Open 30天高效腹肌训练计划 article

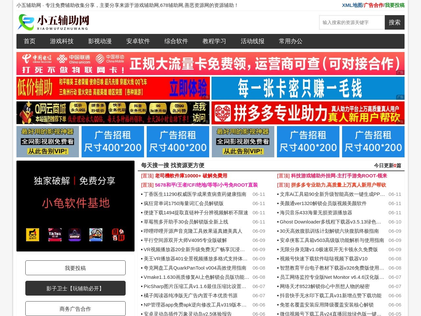(x=329, y=231)
